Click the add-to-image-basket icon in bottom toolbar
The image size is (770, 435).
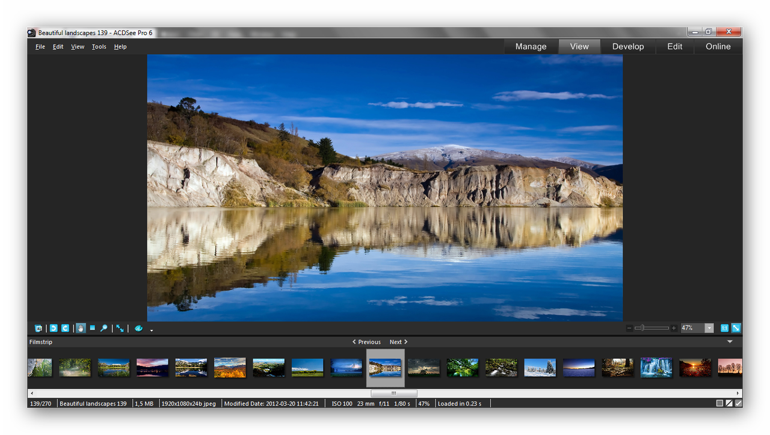tap(38, 329)
